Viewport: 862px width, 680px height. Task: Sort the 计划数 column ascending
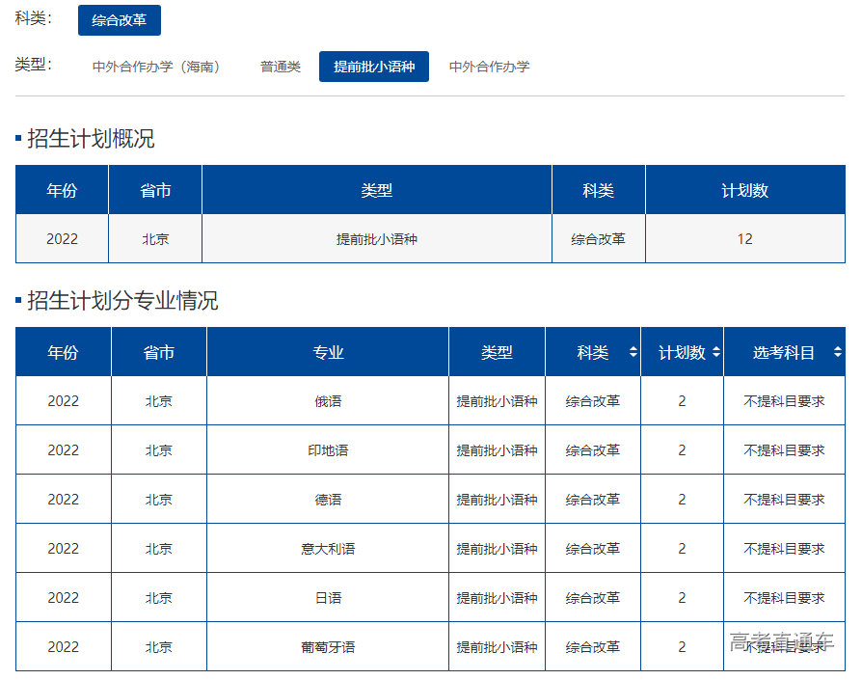click(716, 347)
